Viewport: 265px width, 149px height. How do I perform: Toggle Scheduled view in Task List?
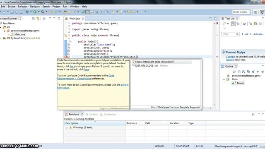pos(238,24)
